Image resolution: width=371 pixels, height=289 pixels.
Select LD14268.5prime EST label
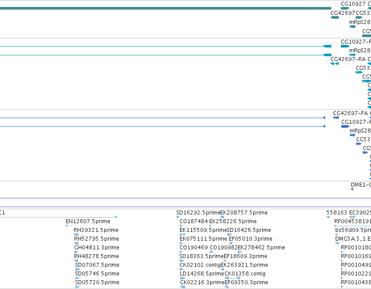click(x=202, y=274)
